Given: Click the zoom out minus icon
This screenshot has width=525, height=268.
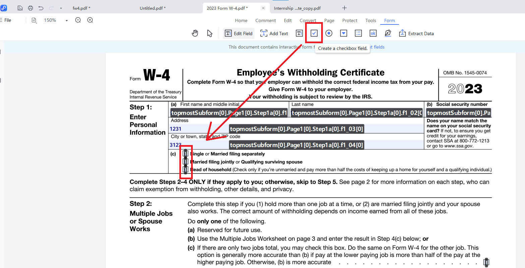Looking at the screenshot, I should click(78, 20).
